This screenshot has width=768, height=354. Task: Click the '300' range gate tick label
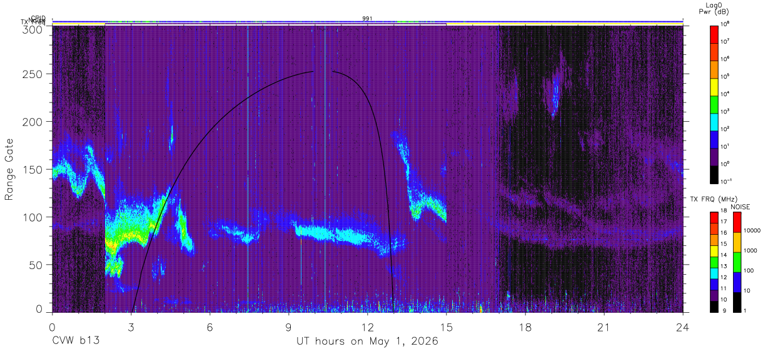34,29
